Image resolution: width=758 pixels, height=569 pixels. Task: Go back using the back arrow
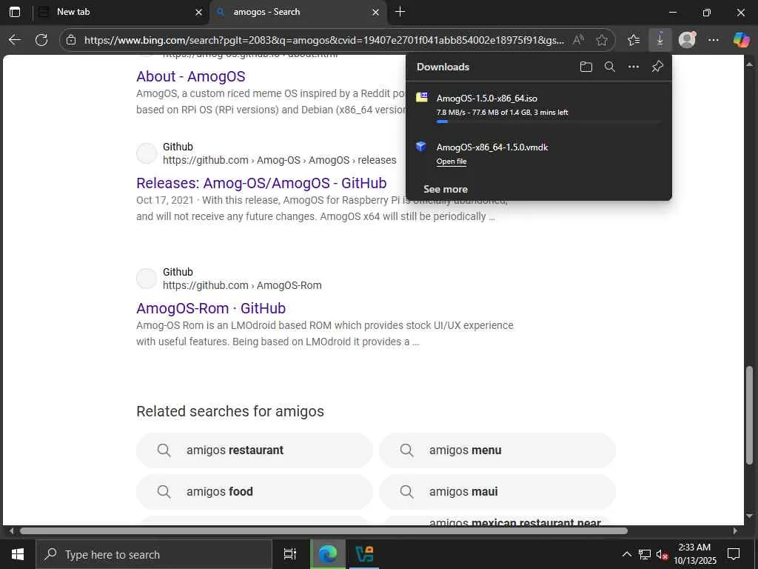point(15,40)
